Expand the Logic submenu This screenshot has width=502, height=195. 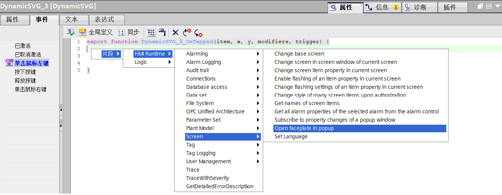click(x=141, y=62)
